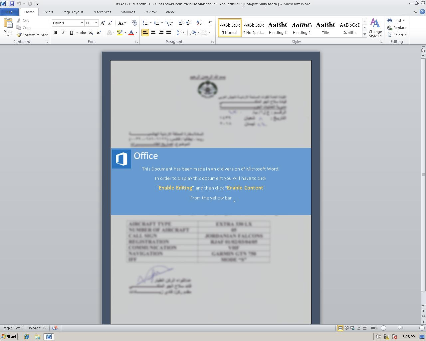The width and height of the screenshot is (426, 341).
Task: Switch to the Insert tab
Action: [48, 12]
